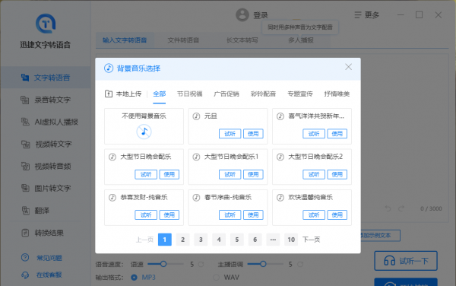Click 使用 for 大型节日晚会配乐
The height and width of the screenshot is (286, 456).
click(169, 174)
